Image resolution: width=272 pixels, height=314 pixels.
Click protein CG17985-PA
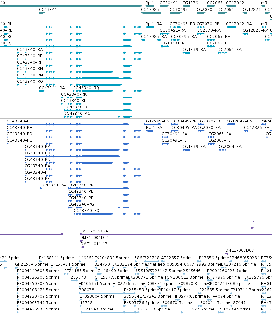[x=156, y=121]
